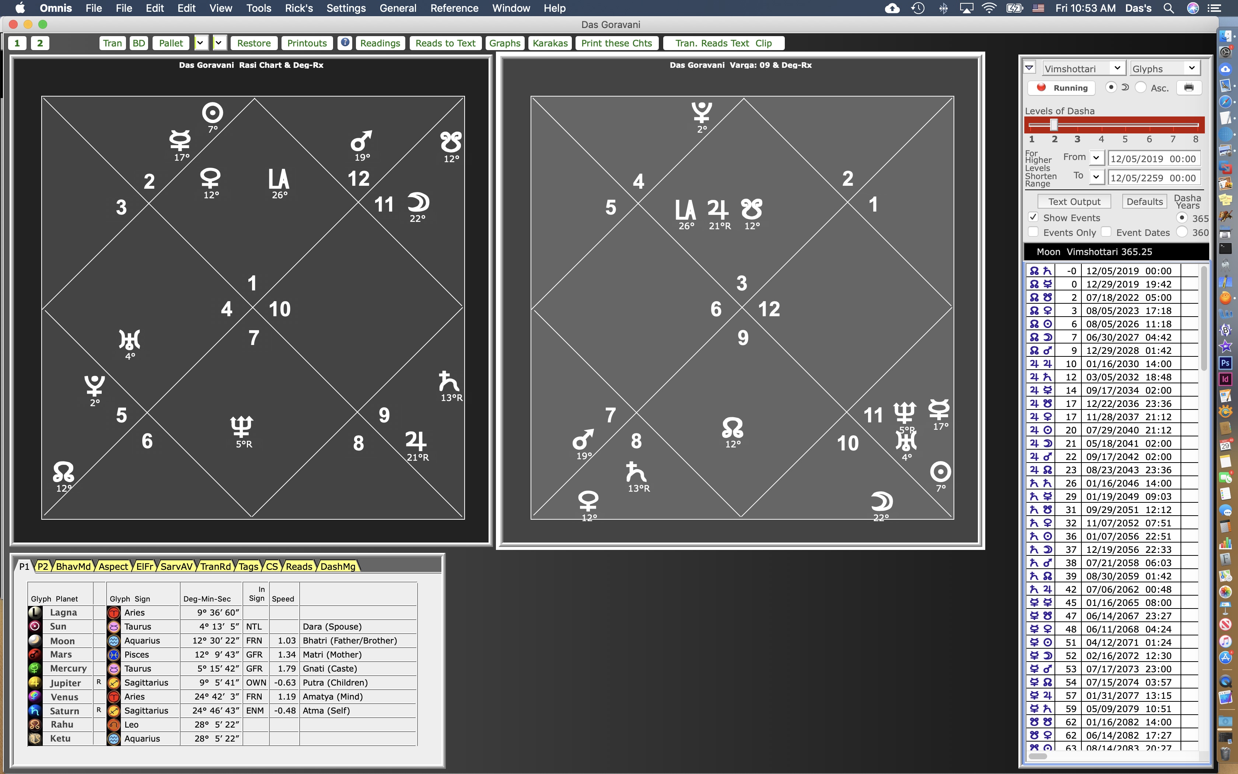Click the Karakas toolbar button

tap(549, 43)
